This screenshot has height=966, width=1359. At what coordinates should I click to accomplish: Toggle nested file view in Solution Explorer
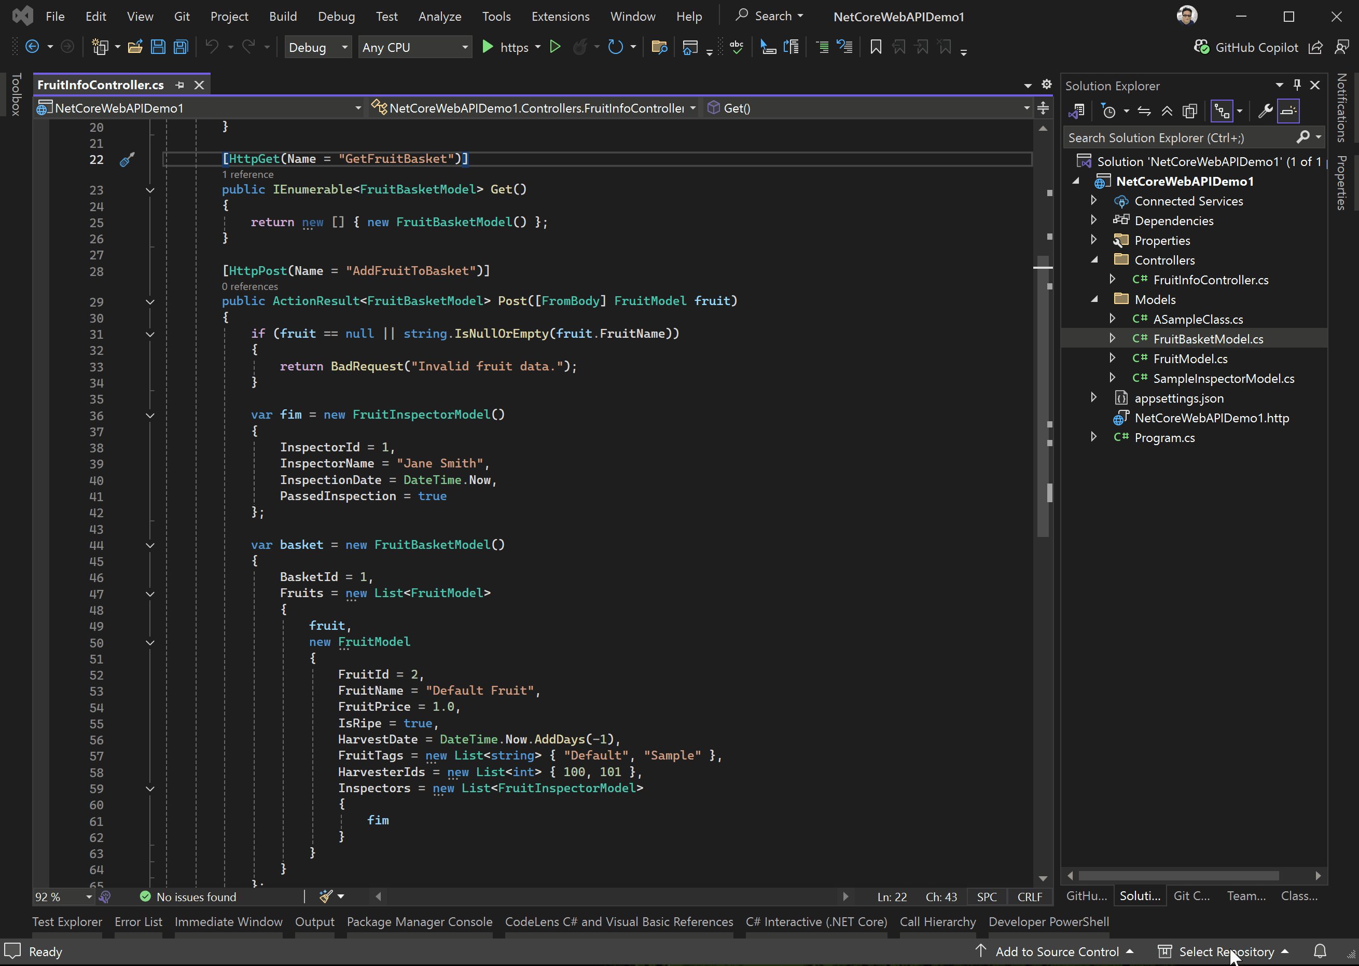1222,111
